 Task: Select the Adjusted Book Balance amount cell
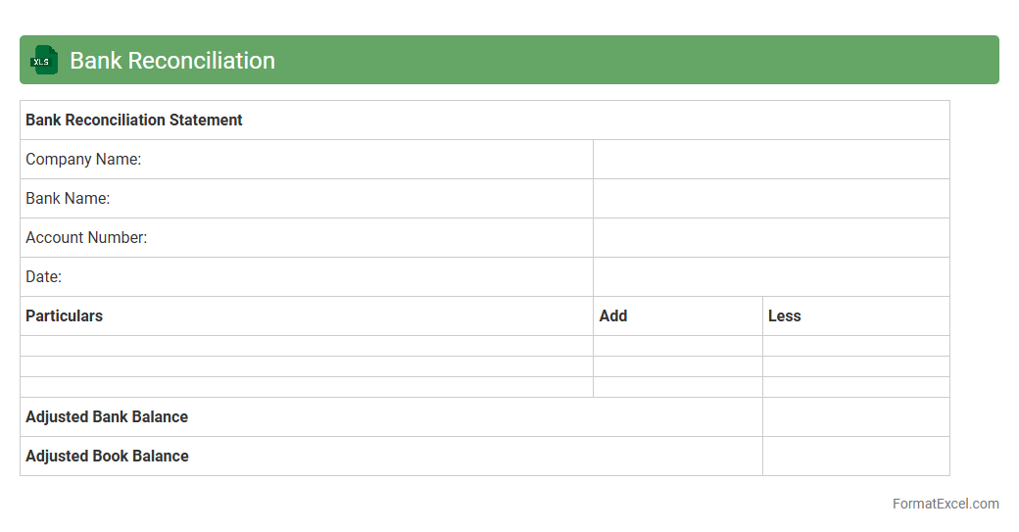pyautogui.click(x=855, y=457)
